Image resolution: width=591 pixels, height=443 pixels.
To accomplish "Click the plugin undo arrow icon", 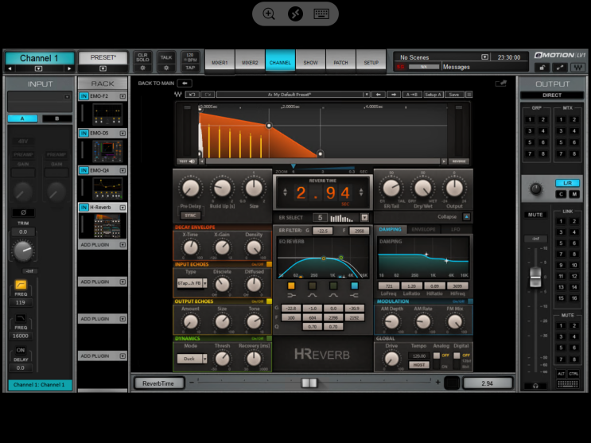I will coord(192,95).
